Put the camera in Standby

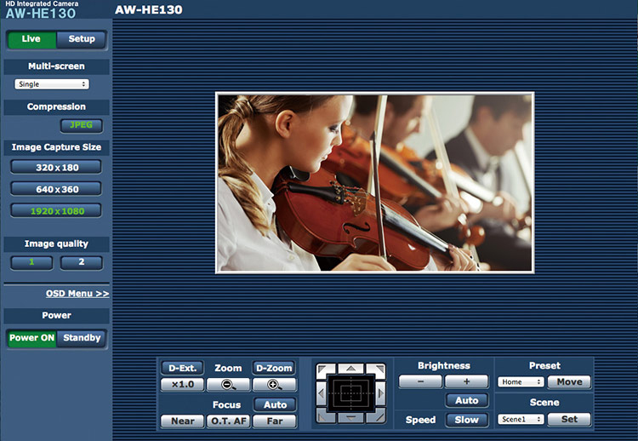point(82,338)
